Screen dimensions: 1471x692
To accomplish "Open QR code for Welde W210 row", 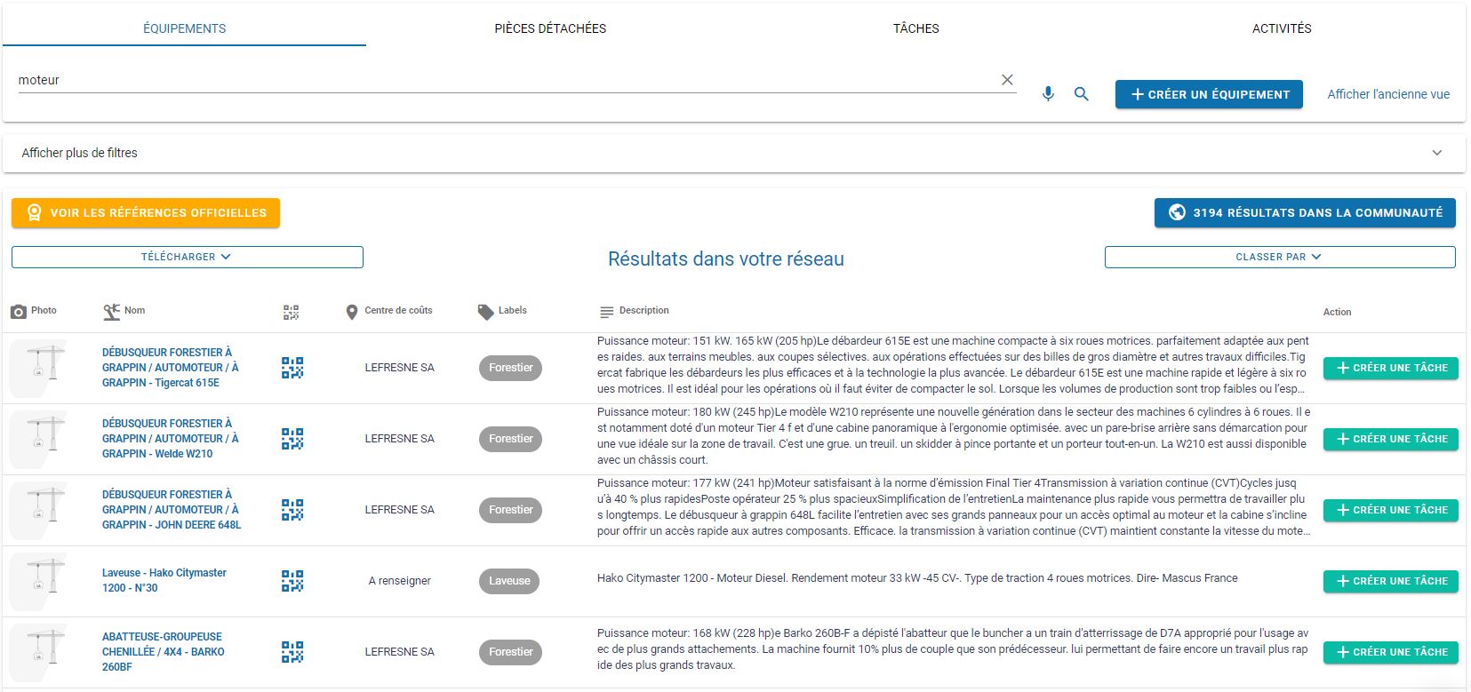I will 292,439.
